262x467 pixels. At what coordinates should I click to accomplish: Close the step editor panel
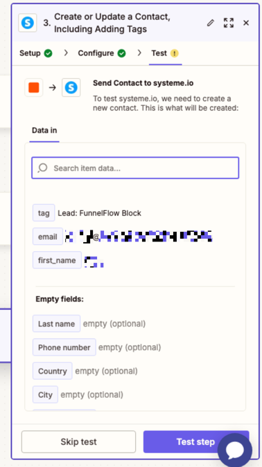(246, 23)
